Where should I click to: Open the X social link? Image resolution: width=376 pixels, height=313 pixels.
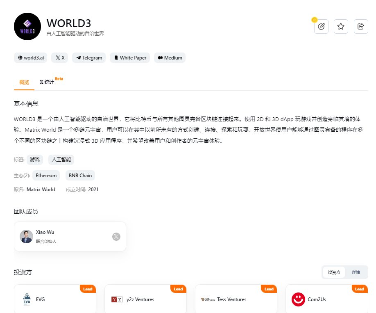coord(60,58)
